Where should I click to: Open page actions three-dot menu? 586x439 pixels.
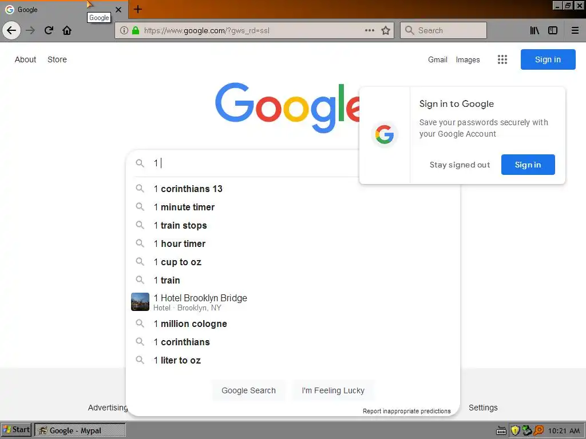370,30
